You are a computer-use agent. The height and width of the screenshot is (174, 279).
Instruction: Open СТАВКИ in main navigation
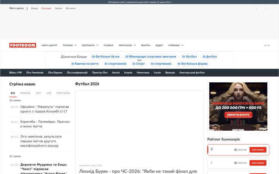coord(108,46)
